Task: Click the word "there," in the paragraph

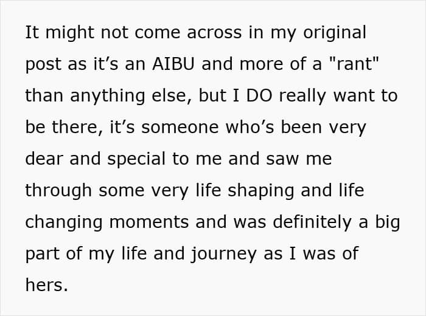Action: click(79, 128)
